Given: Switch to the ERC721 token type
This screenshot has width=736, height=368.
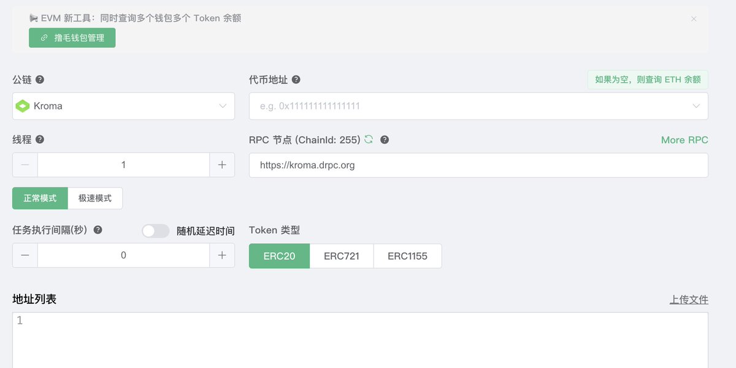Looking at the screenshot, I should click(x=342, y=256).
